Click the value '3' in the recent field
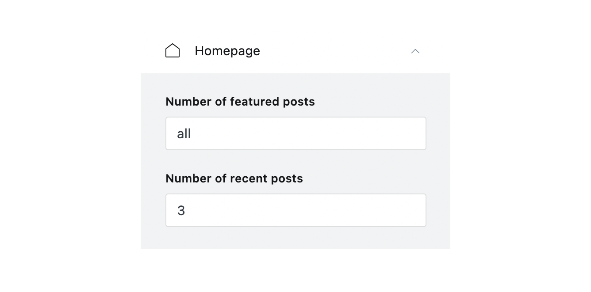This screenshot has height=292, width=591. click(x=181, y=211)
